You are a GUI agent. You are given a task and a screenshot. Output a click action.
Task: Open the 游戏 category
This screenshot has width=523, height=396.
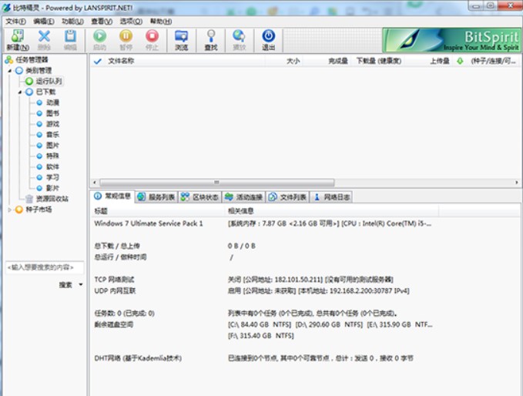(48, 124)
